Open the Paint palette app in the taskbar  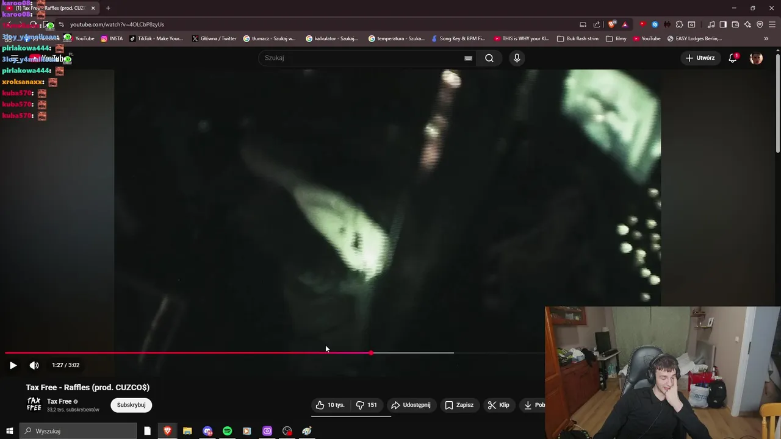pyautogui.click(x=307, y=431)
